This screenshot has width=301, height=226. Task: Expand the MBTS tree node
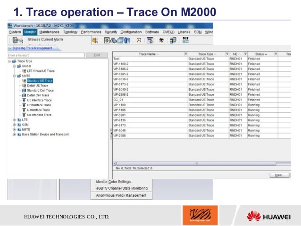coord(14,130)
